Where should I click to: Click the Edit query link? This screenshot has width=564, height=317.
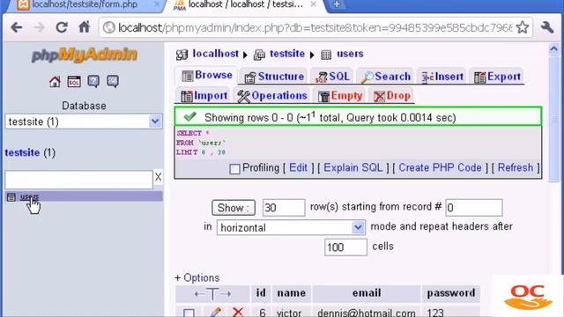click(298, 167)
